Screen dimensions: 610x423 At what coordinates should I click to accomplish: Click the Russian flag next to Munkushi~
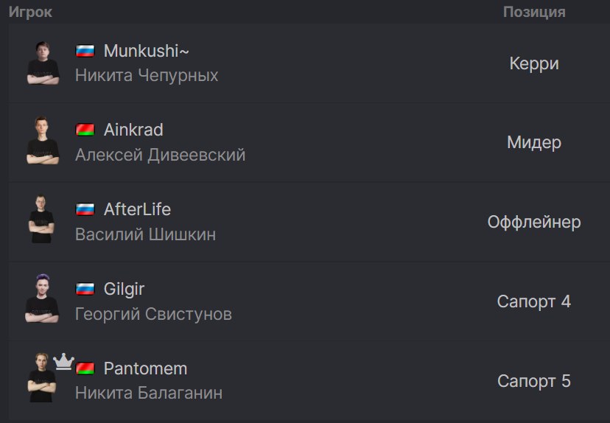pyautogui.click(x=85, y=51)
